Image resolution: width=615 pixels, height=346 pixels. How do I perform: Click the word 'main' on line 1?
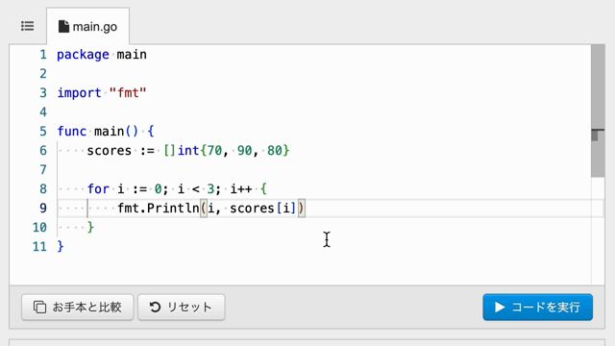[132, 55]
